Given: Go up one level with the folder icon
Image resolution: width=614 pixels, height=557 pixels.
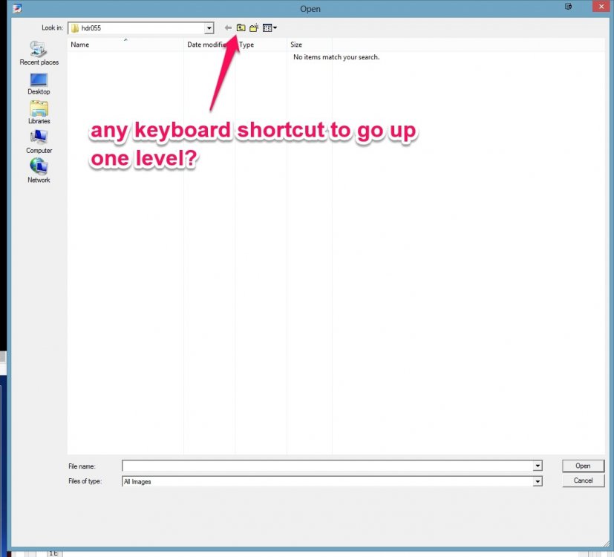Looking at the screenshot, I should pyautogui.click(x=241, y=27).
